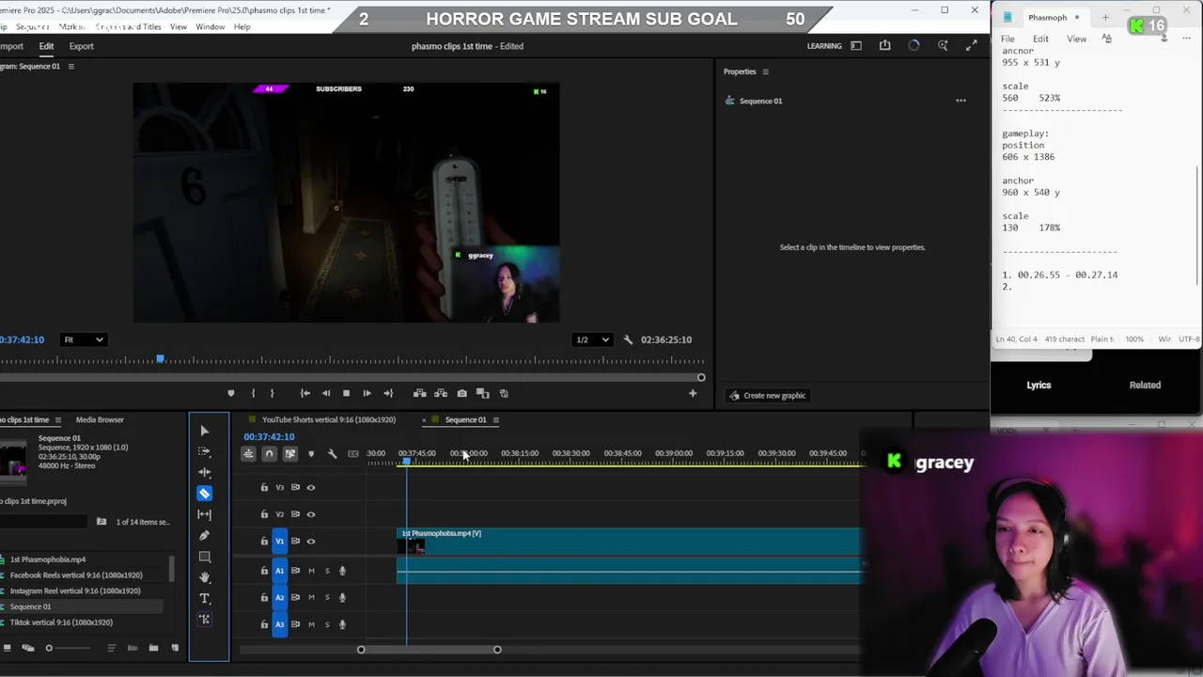This screenshot has width=1203, height=677.
Task: Toggle insert sequences as nests
Action: coord(248,454)
